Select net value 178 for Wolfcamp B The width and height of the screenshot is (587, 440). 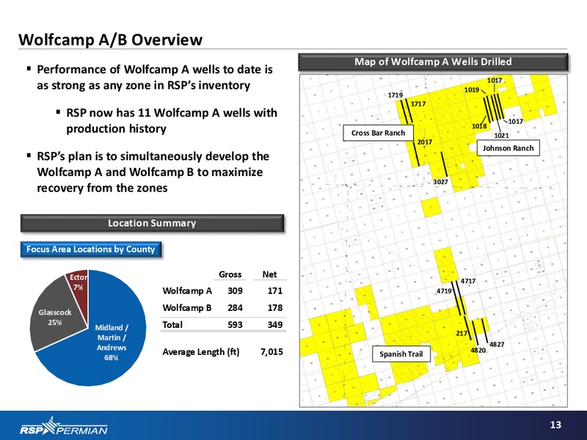point(274,307)
